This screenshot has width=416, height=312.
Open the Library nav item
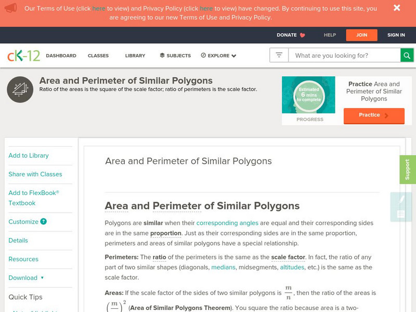pyautogui.click(x=135, y=56)
